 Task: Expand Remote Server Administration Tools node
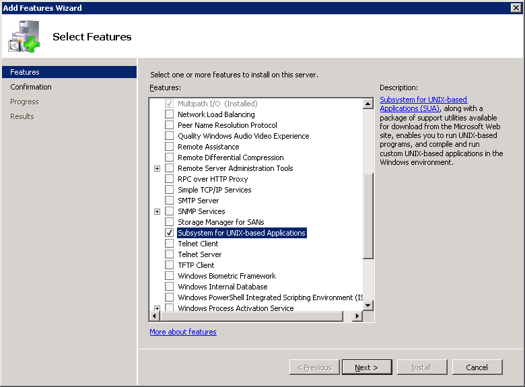157,168
